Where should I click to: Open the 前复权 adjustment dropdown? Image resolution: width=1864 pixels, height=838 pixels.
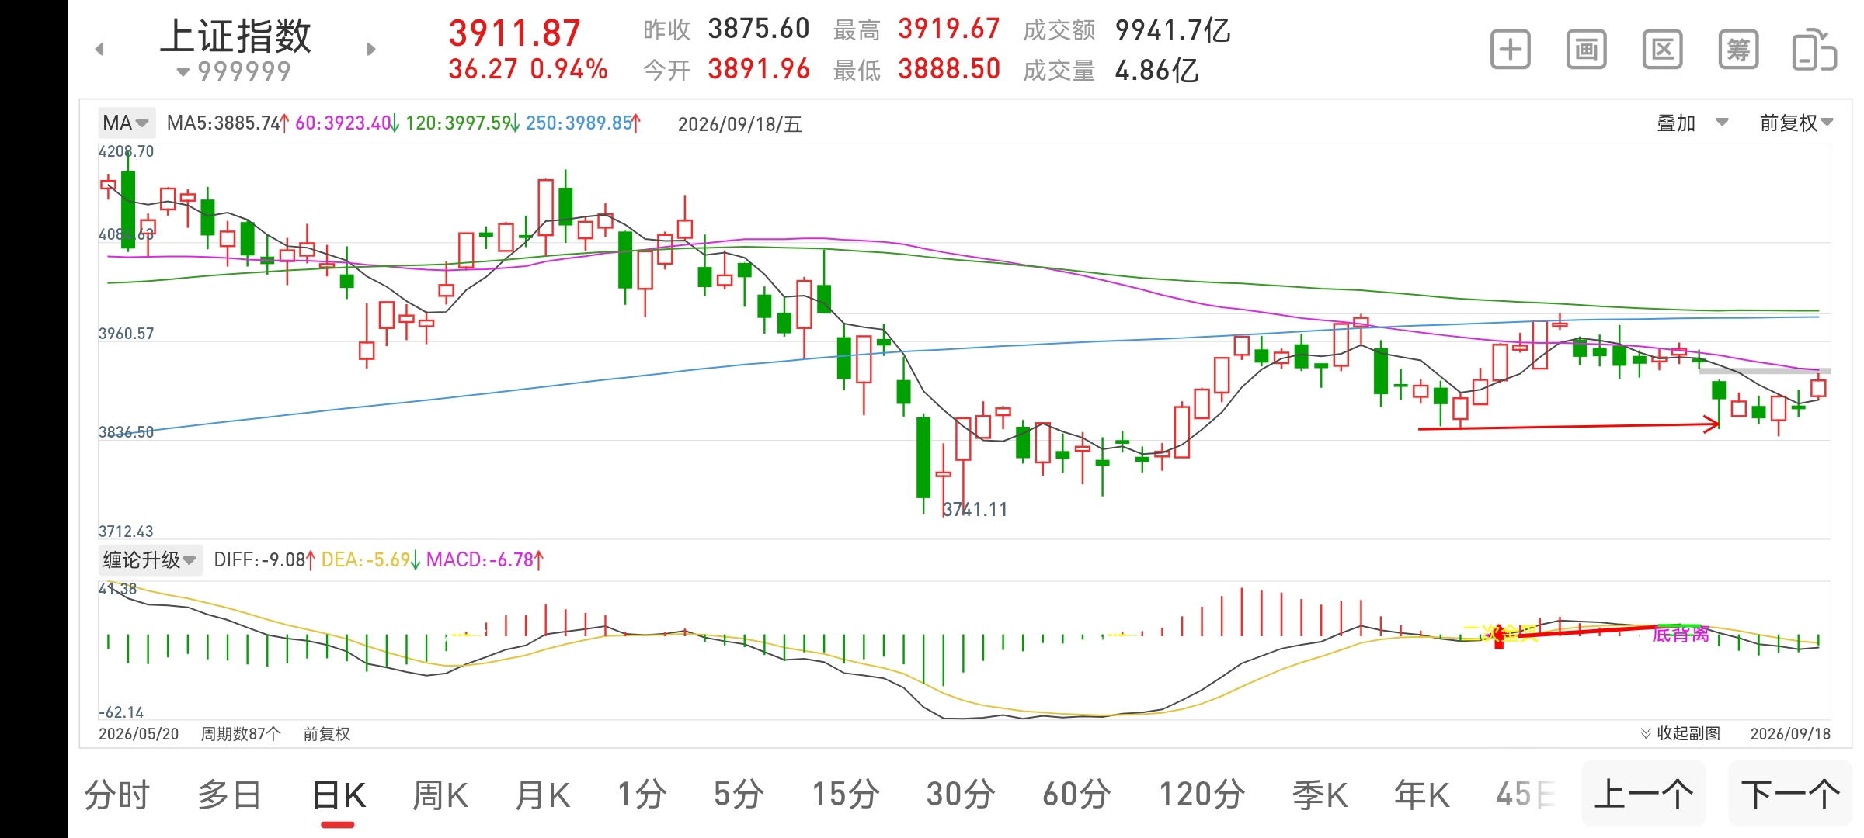1796,123
